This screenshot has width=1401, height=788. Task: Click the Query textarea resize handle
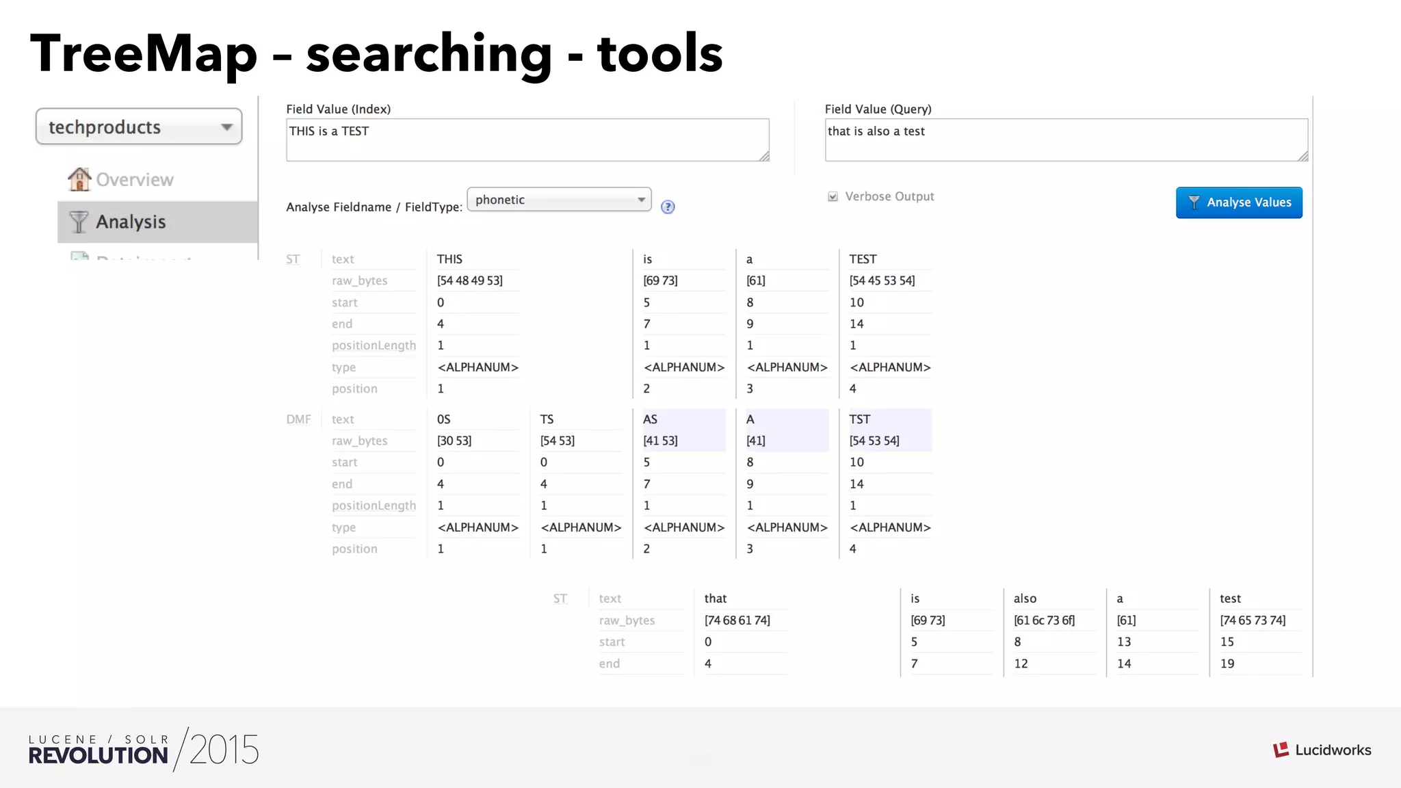click(1302, 157)
